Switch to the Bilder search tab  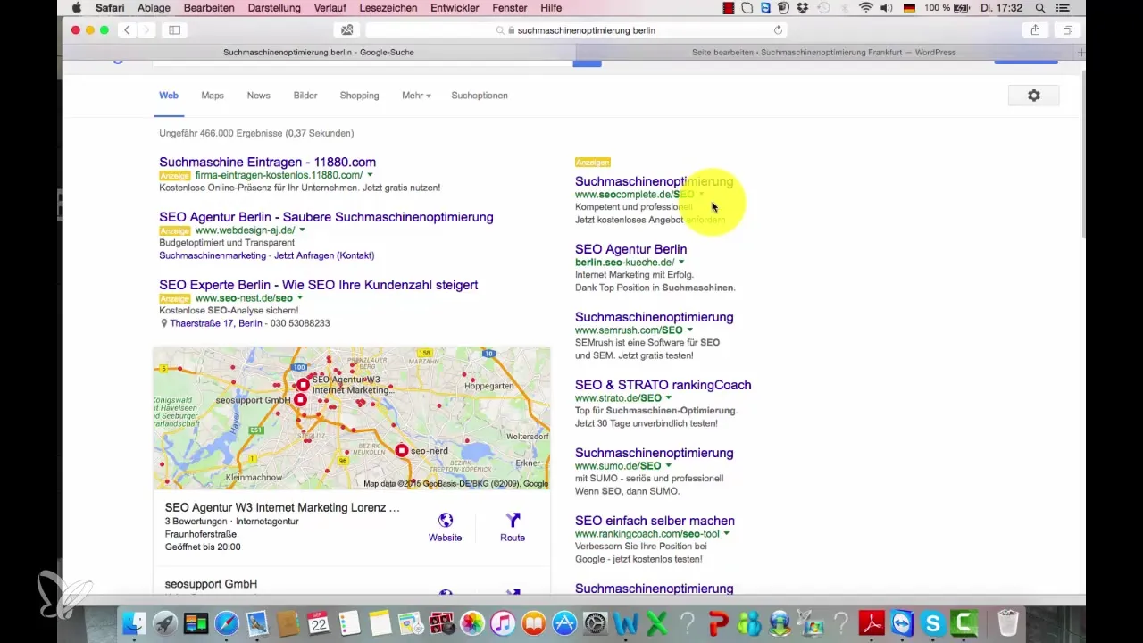(x=305, y=96)
